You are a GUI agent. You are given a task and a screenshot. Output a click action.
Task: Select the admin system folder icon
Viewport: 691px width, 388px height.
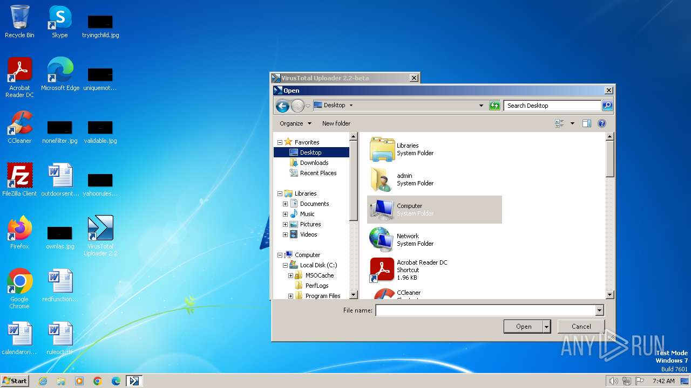point(382,179)
